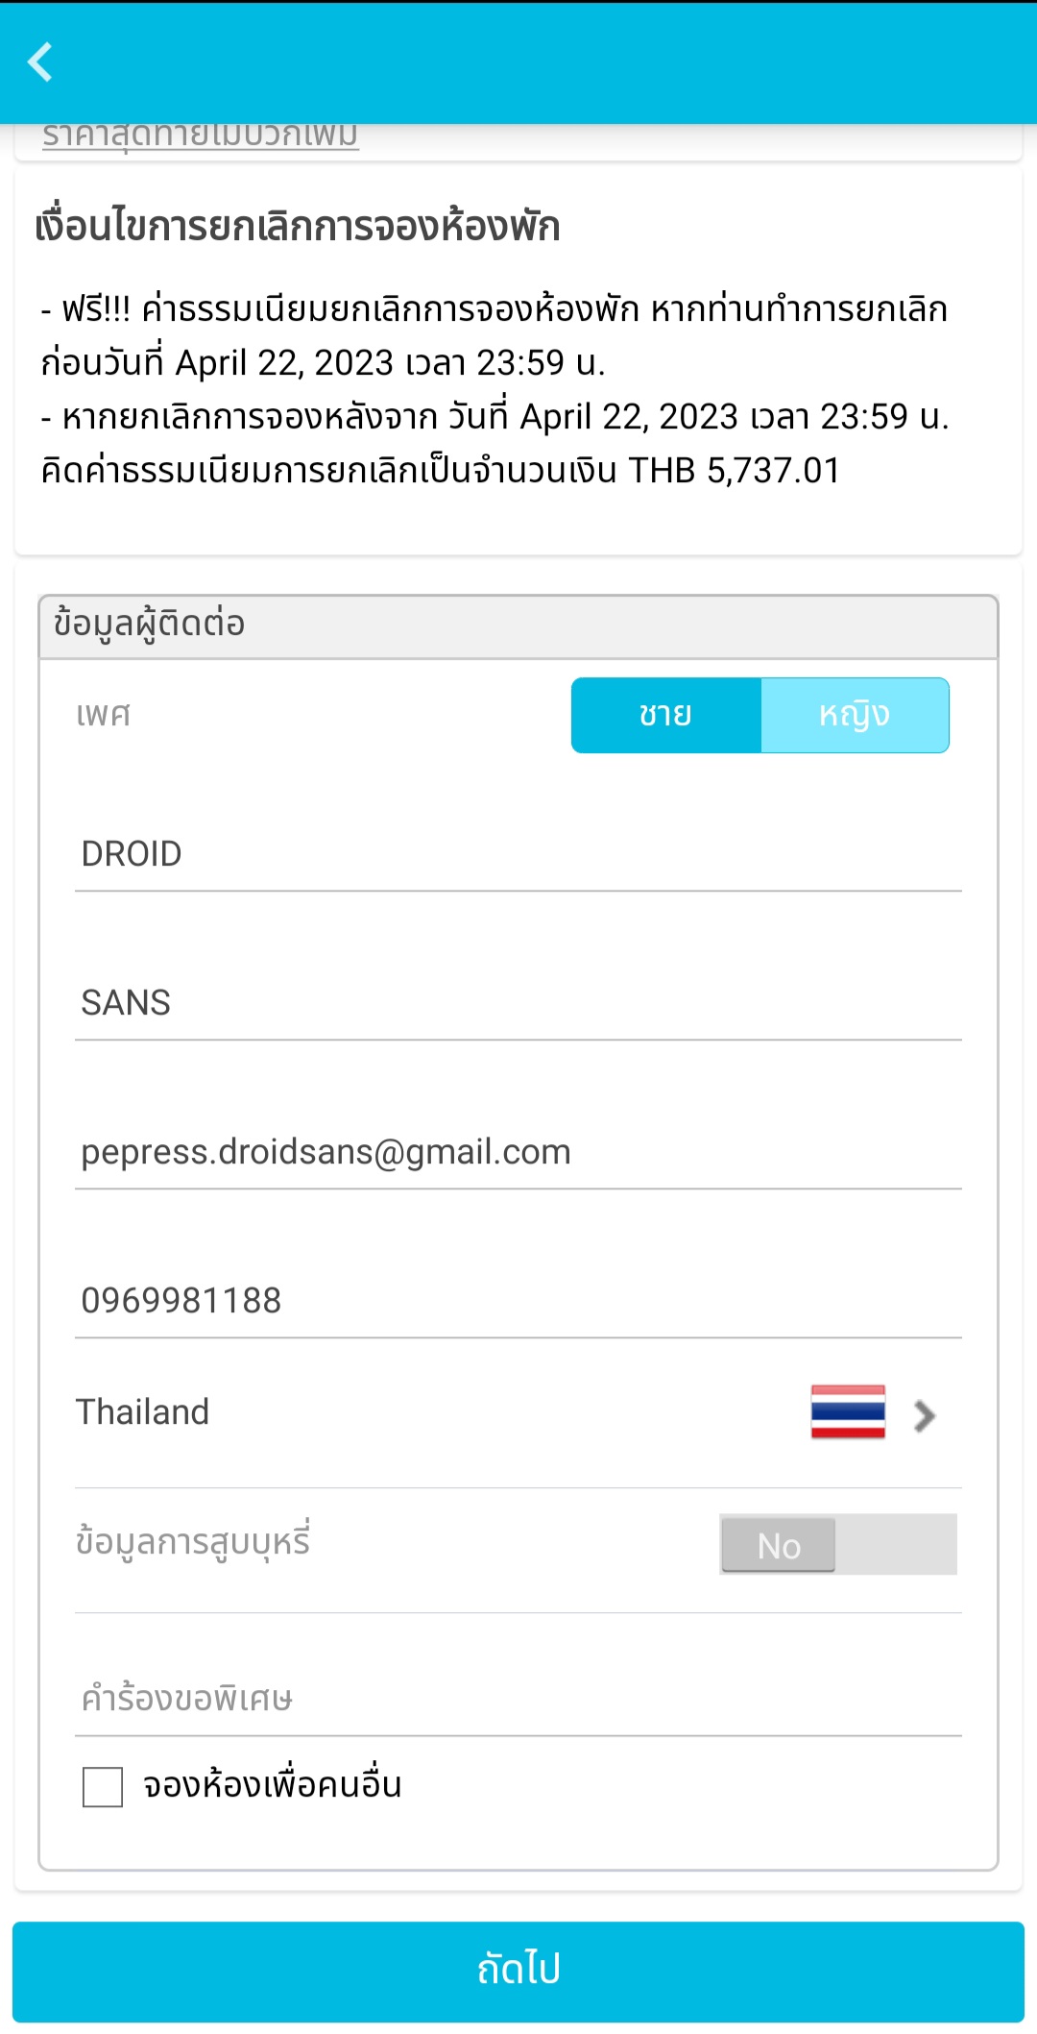The height and width of the screenshot is (2034, 1037).
Task: Tap the phone number field 0969981188
Action: tap(518, 1301)
